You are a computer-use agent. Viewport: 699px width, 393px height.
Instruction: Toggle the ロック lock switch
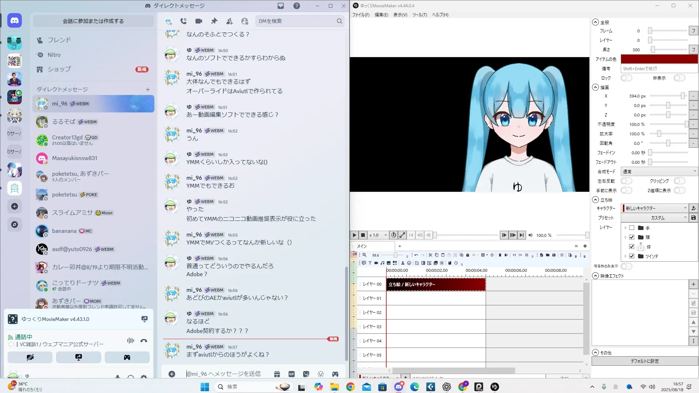[x=626, y=78]
